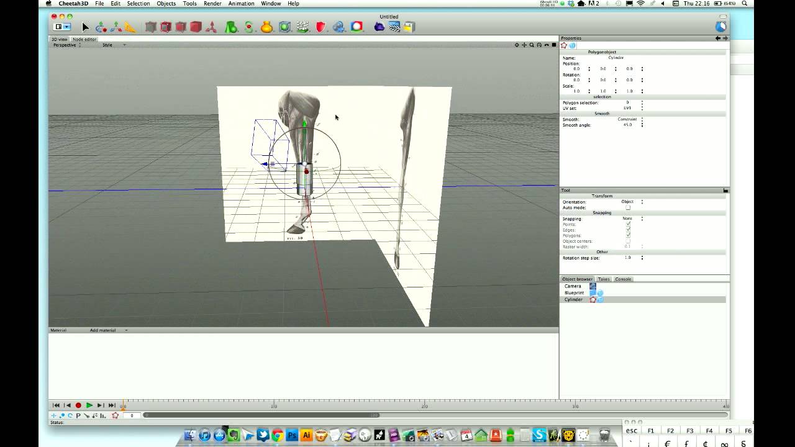This screenshot has height=447, width=795.
Task: Switch to the Takes tab
Action: click(x=604, y=279)
